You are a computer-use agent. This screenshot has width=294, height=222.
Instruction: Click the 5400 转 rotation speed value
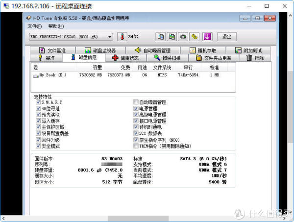[218, 182]
